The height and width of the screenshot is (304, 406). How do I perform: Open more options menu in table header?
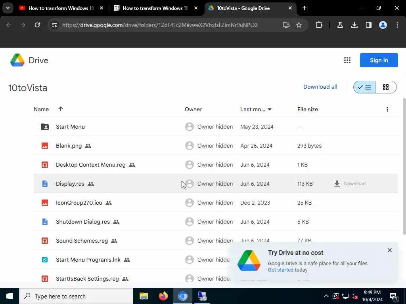click(387, 109)
